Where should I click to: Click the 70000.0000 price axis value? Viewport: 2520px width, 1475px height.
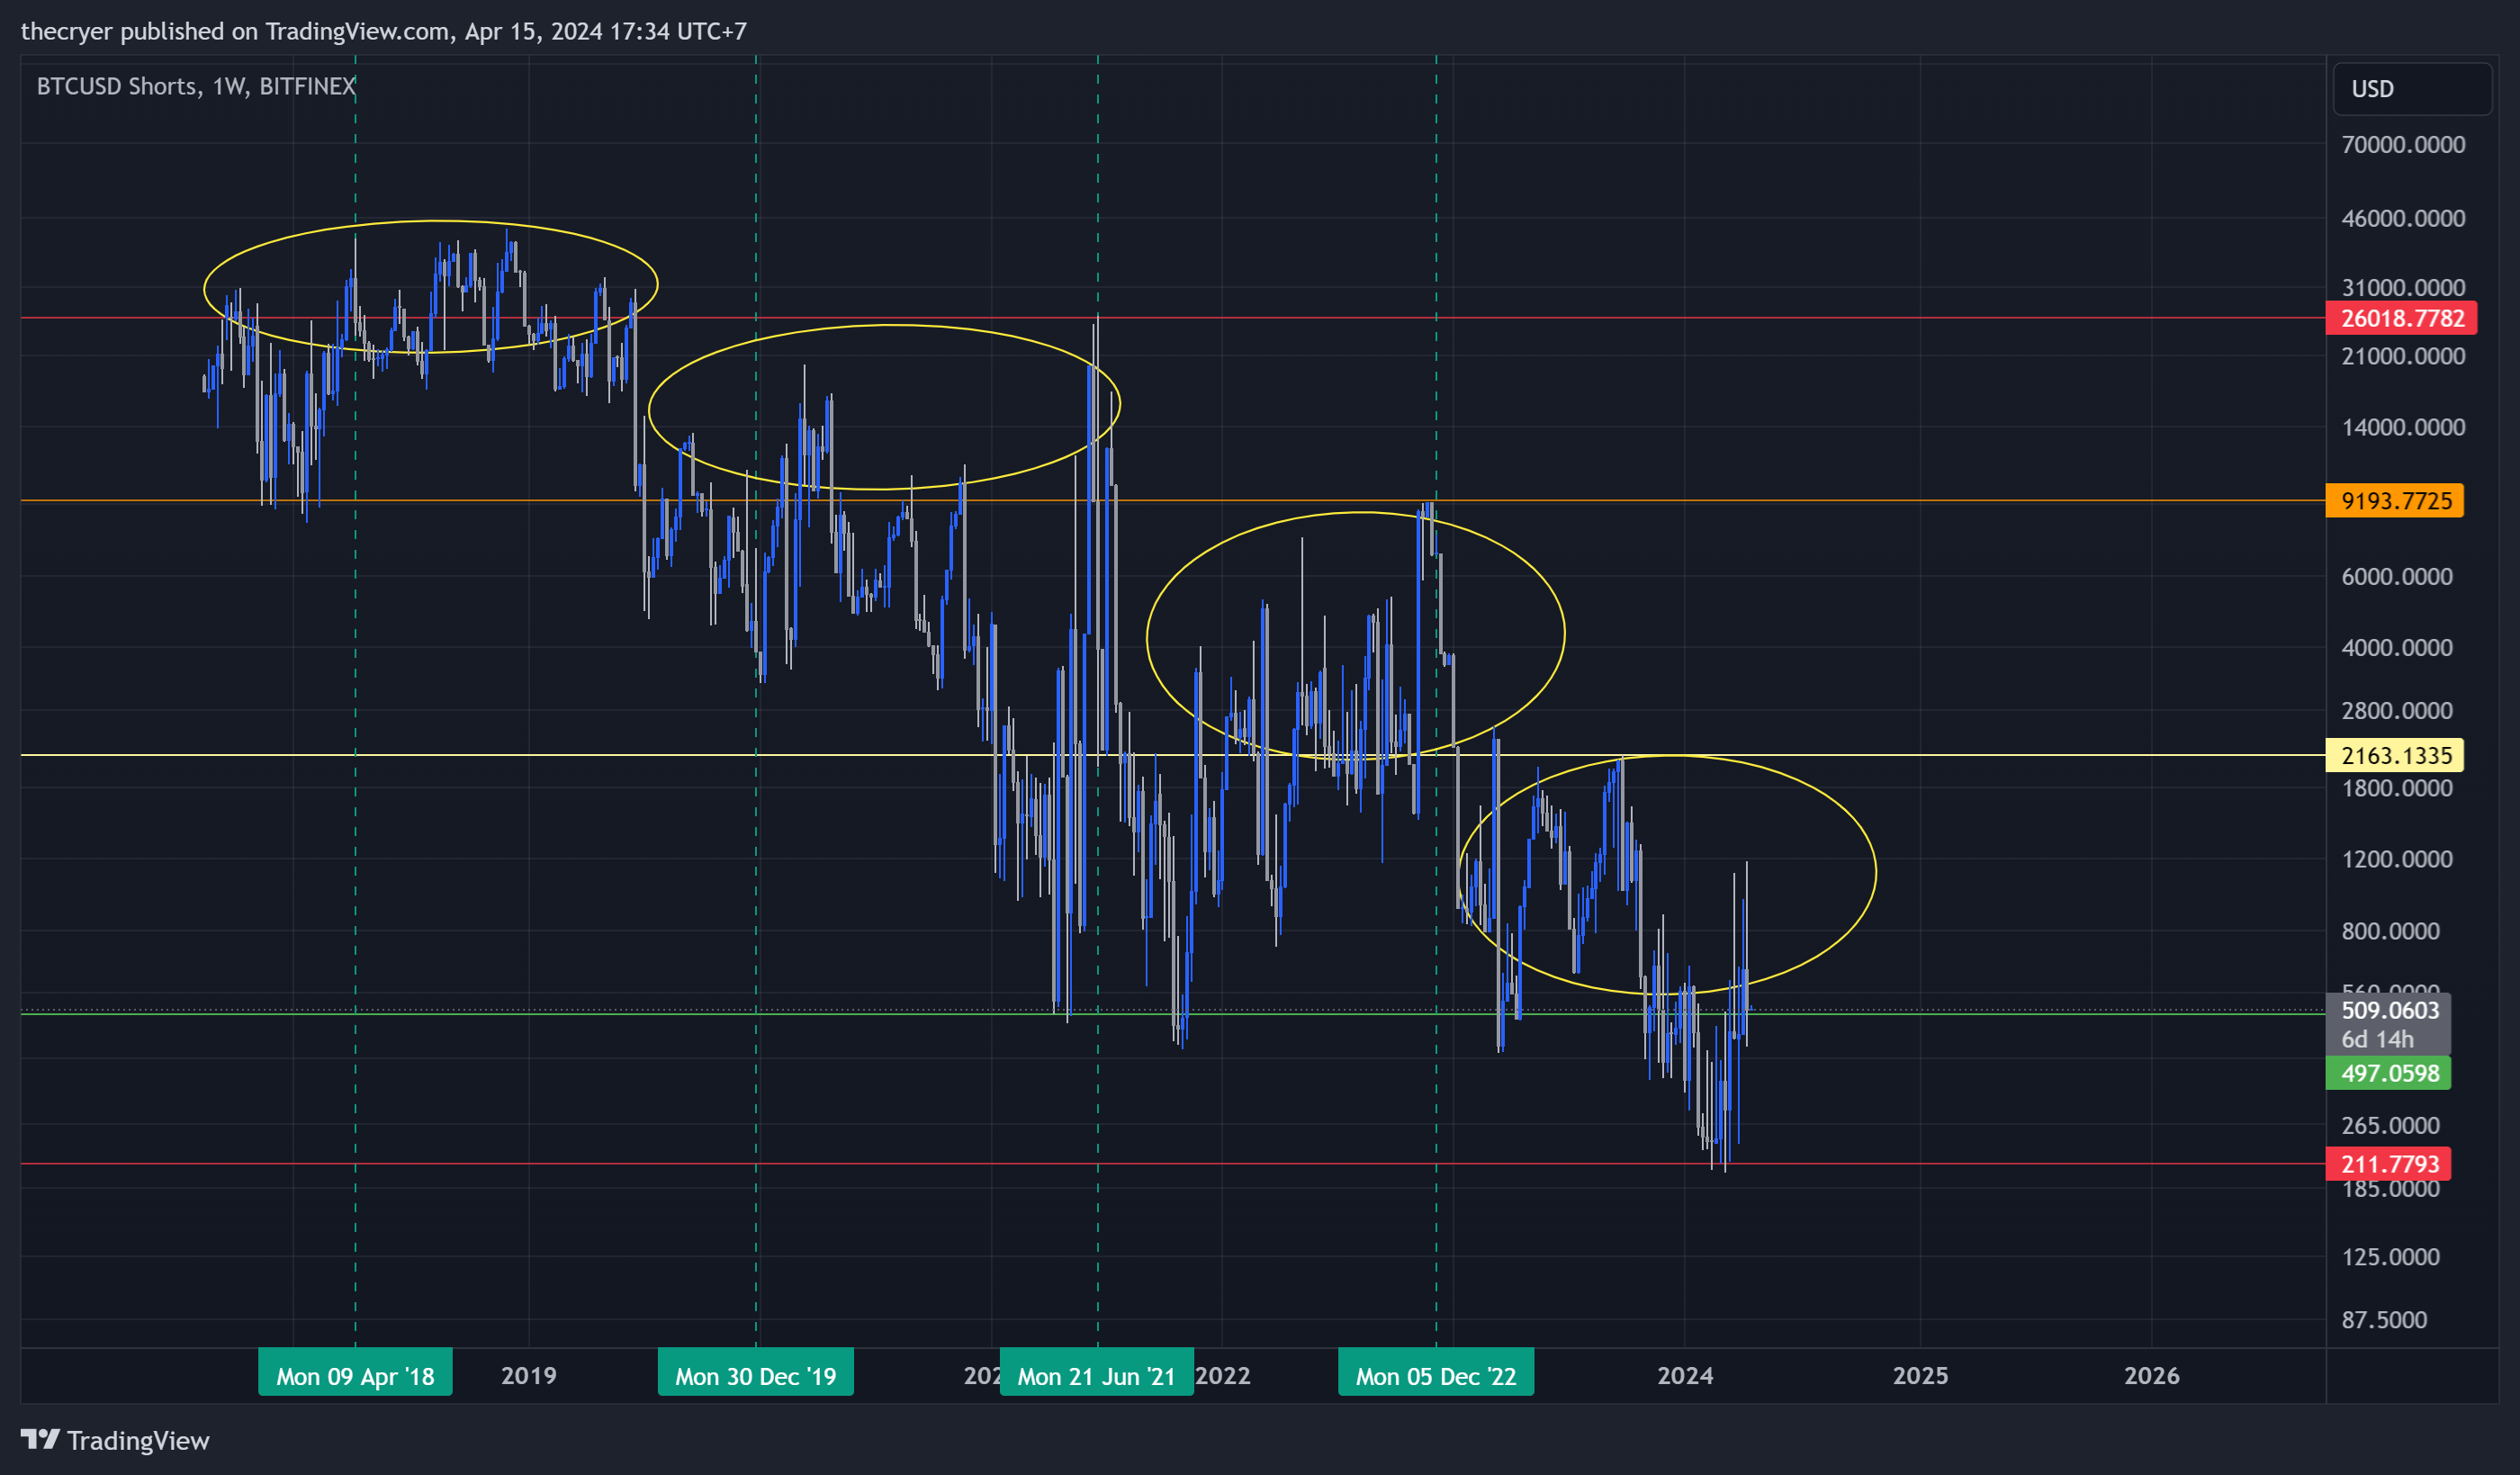pos(2403,145)
